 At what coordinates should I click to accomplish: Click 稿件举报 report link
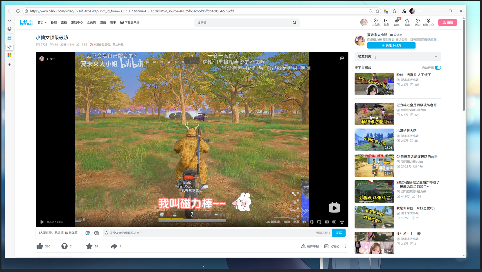[x=310, y=246]
